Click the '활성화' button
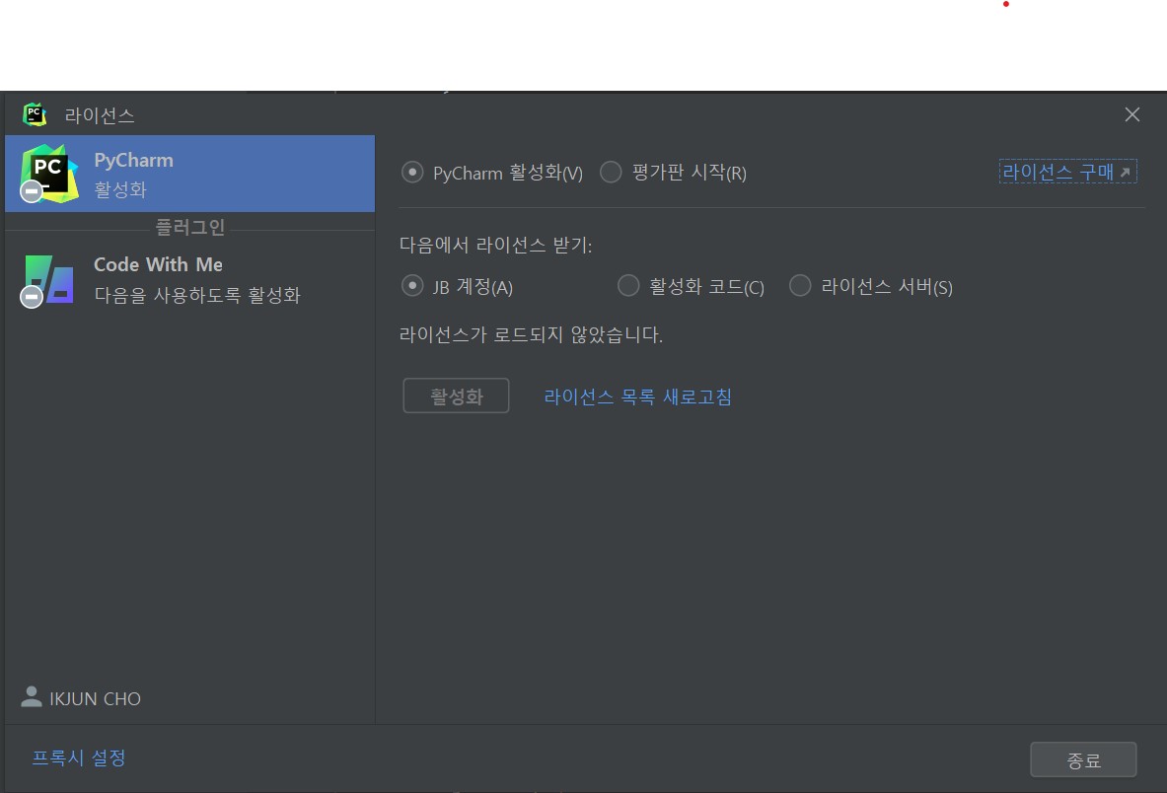 [456, 396]
